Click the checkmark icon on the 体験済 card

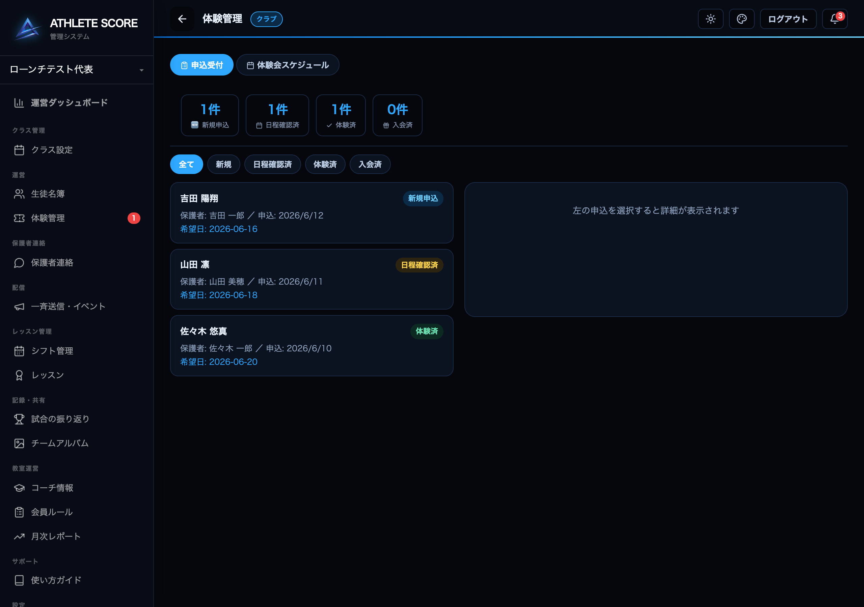pyautogui.click(x=329, y=125)
